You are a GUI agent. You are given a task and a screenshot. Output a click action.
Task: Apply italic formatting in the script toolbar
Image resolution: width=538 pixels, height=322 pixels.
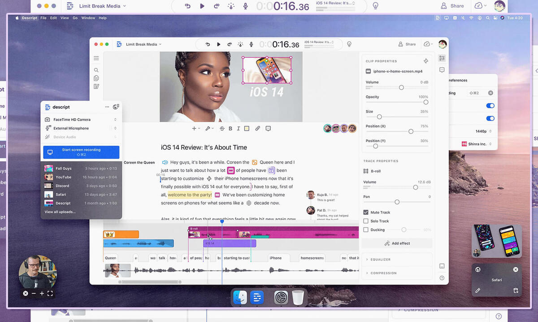click(238, 128)
